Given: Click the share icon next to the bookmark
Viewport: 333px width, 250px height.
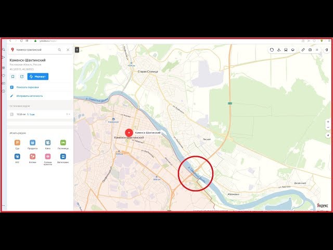Looking at the screenshot, I should coord(22,77).
